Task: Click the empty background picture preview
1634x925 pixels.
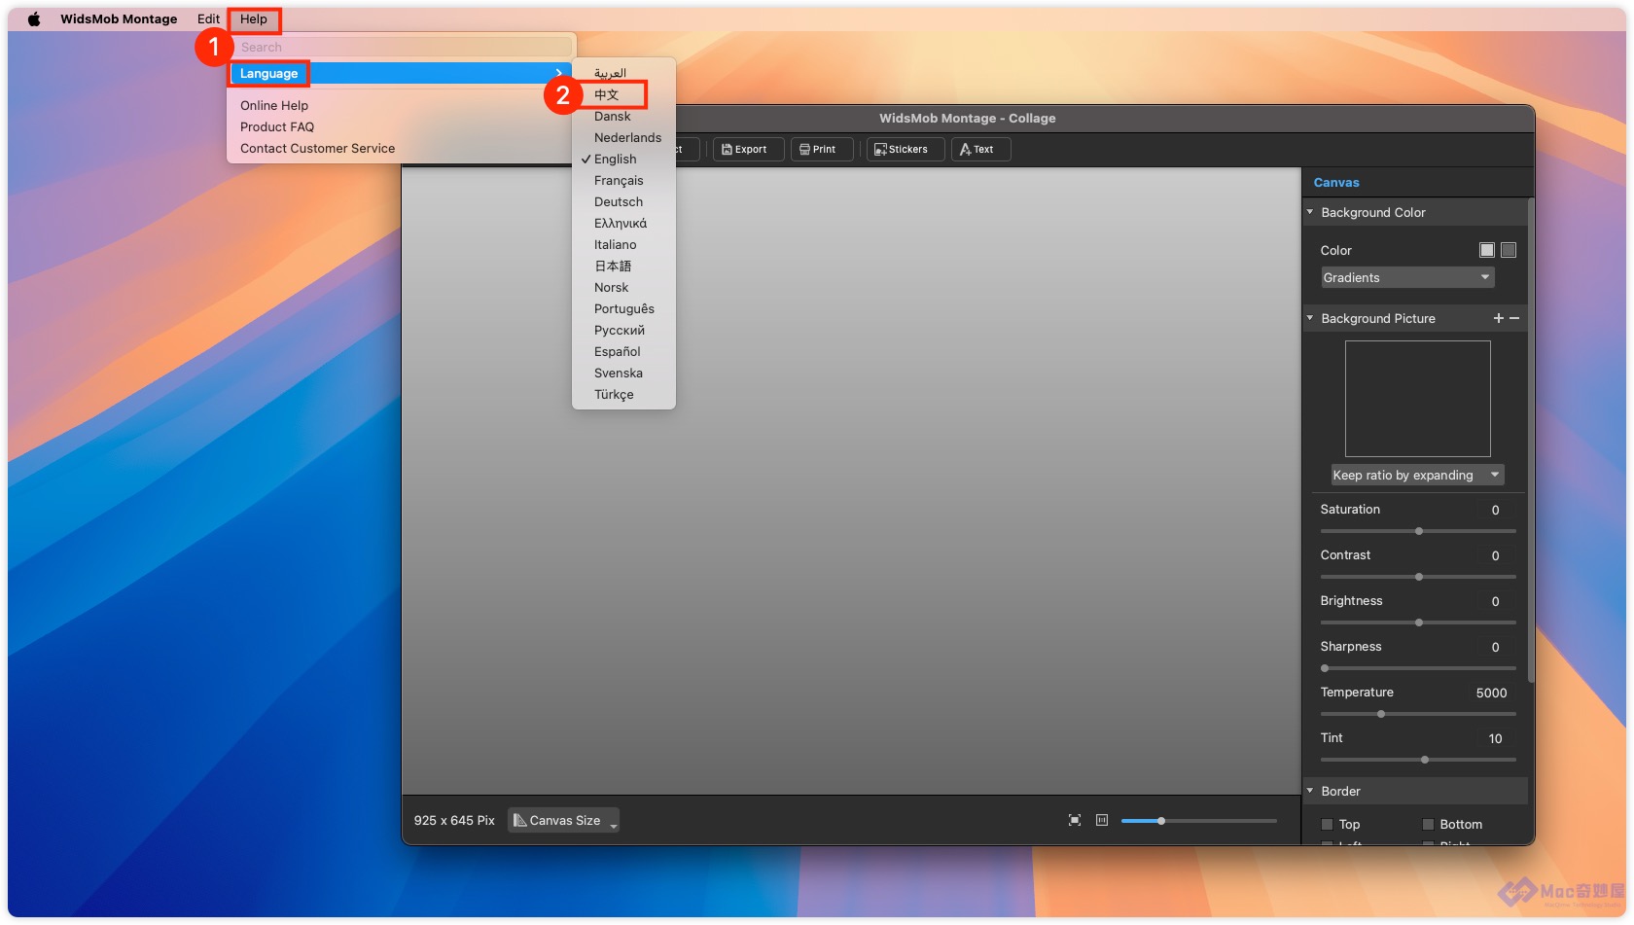Action: point(1417,399)
